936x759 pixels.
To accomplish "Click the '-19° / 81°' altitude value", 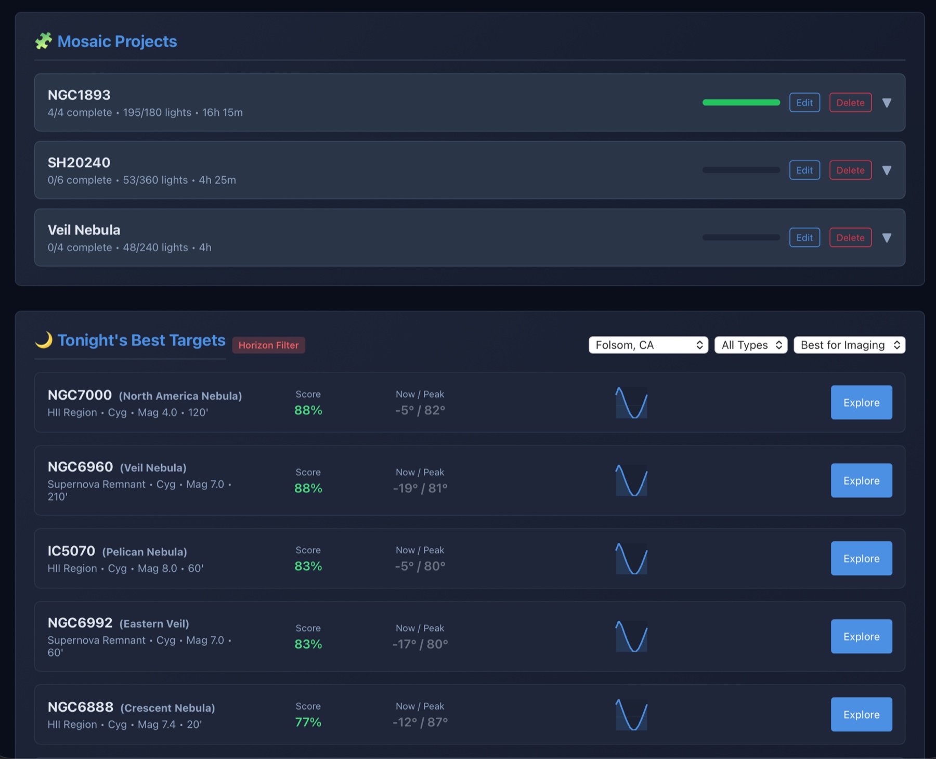I will pos(420,488).
